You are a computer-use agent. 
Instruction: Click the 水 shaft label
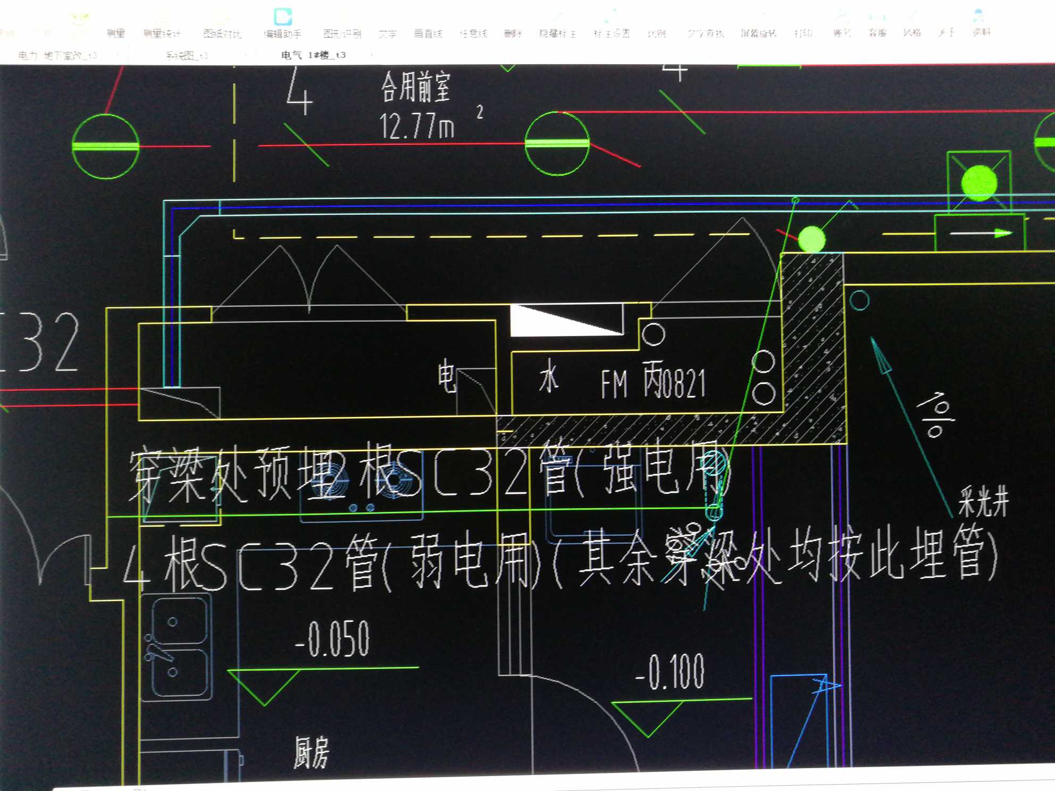(x=549, y=376)
